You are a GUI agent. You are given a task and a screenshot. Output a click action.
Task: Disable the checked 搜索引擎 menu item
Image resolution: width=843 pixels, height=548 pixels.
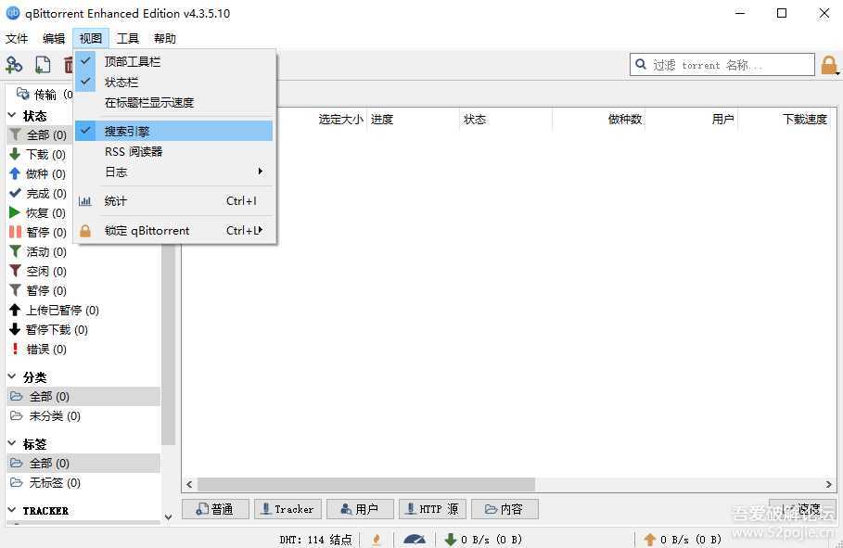(x=127, y=131)
